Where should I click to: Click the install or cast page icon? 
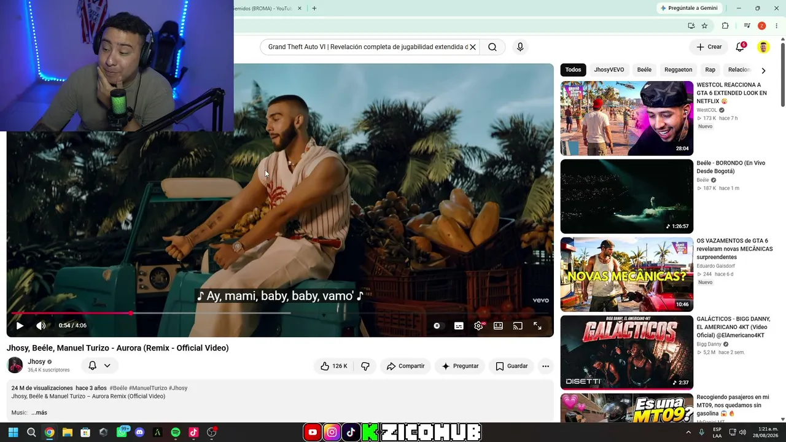tap(691, 26)
